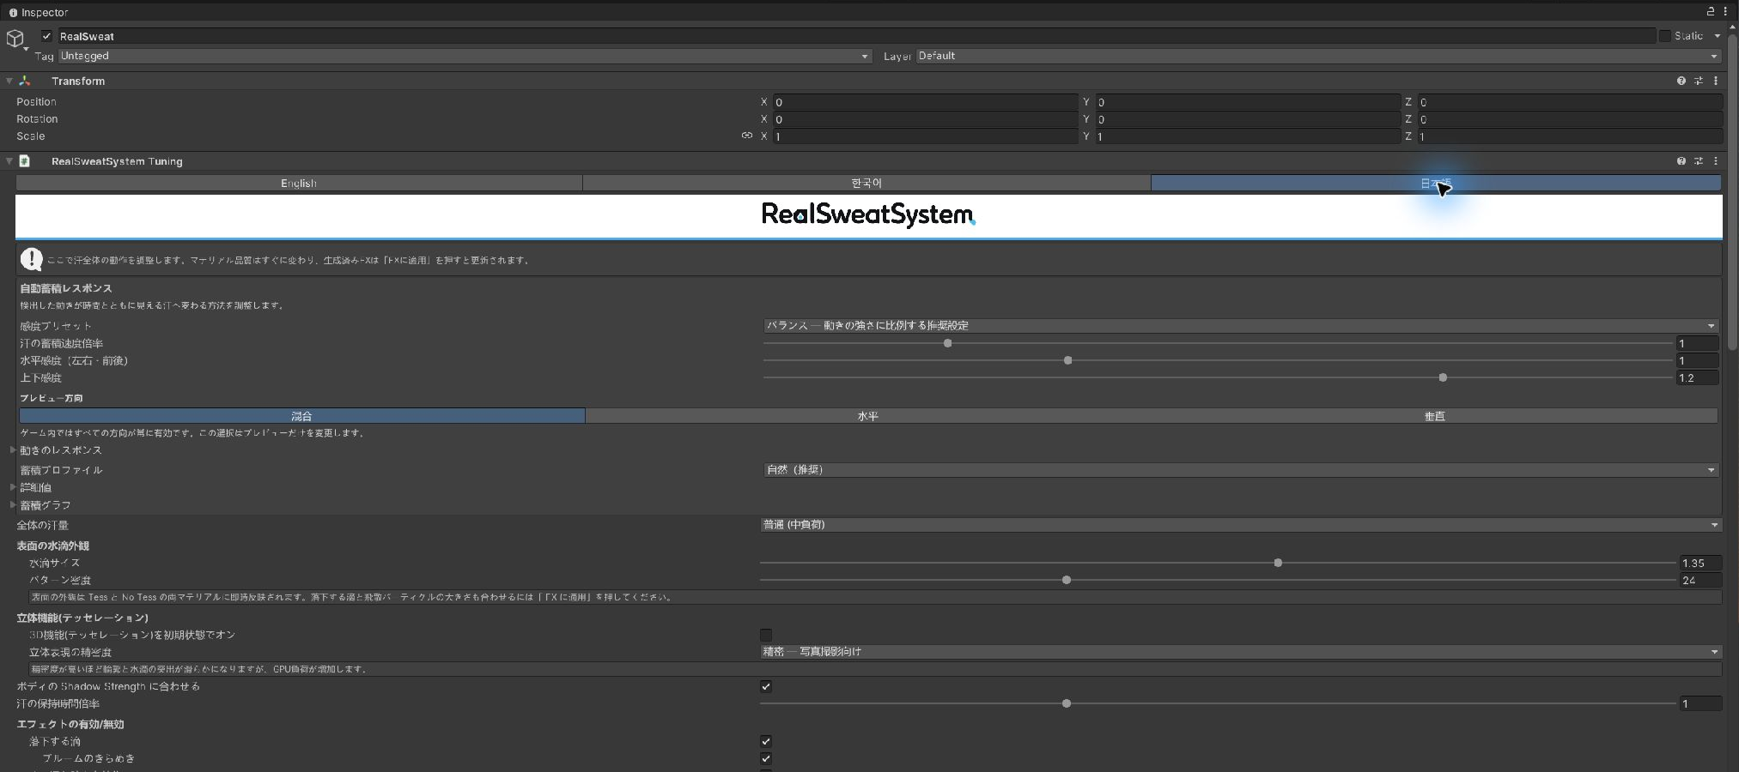
Task: Switch language to English tab
Action: (x=299, y=183)
